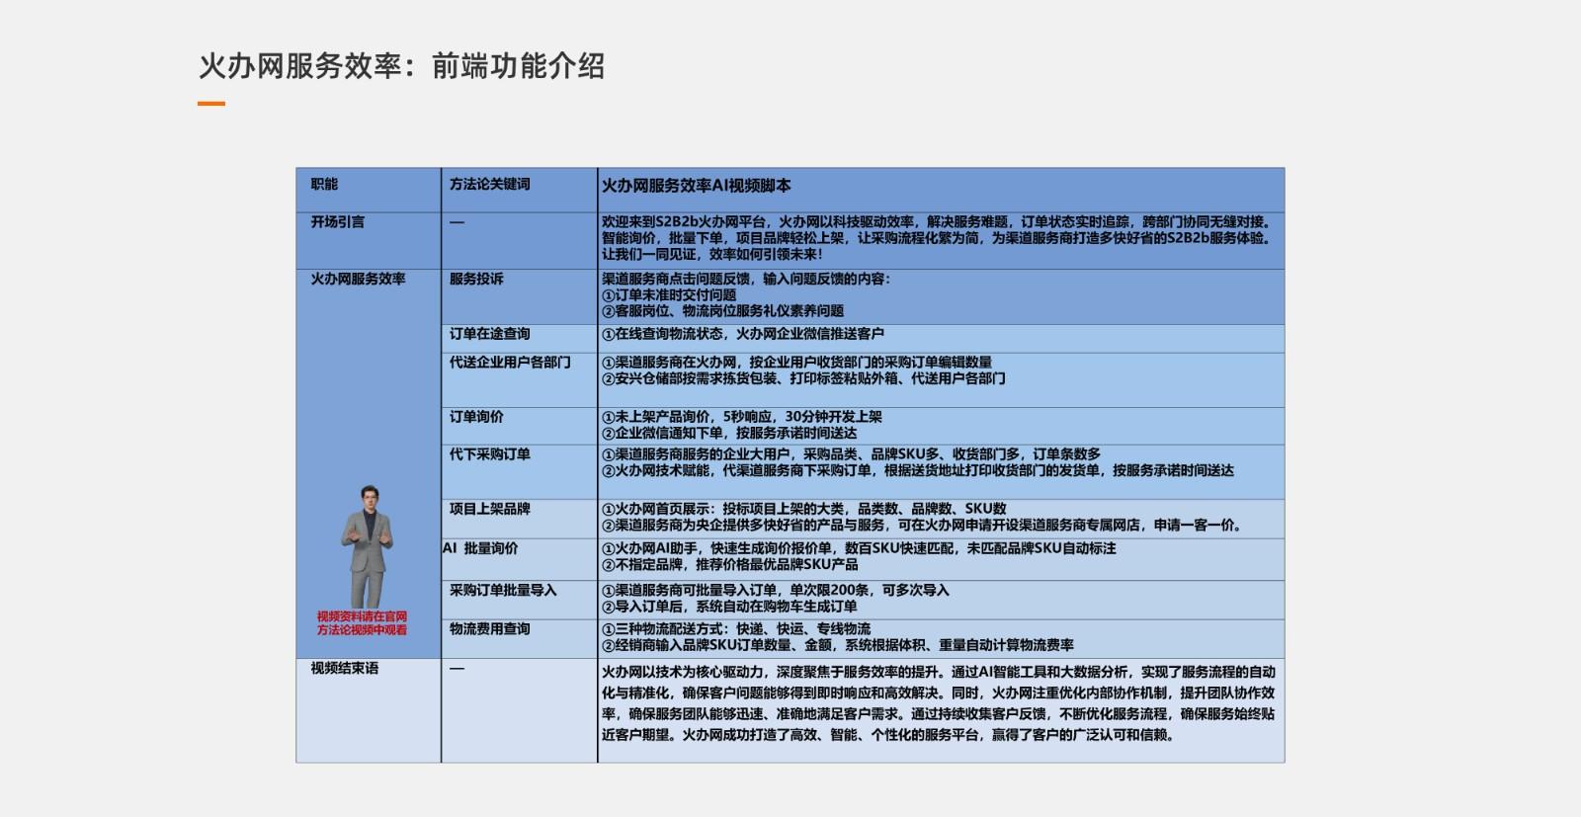
Task: Select the 火办网服务效率AI视频脚本 column header
Action: [697, 186]
